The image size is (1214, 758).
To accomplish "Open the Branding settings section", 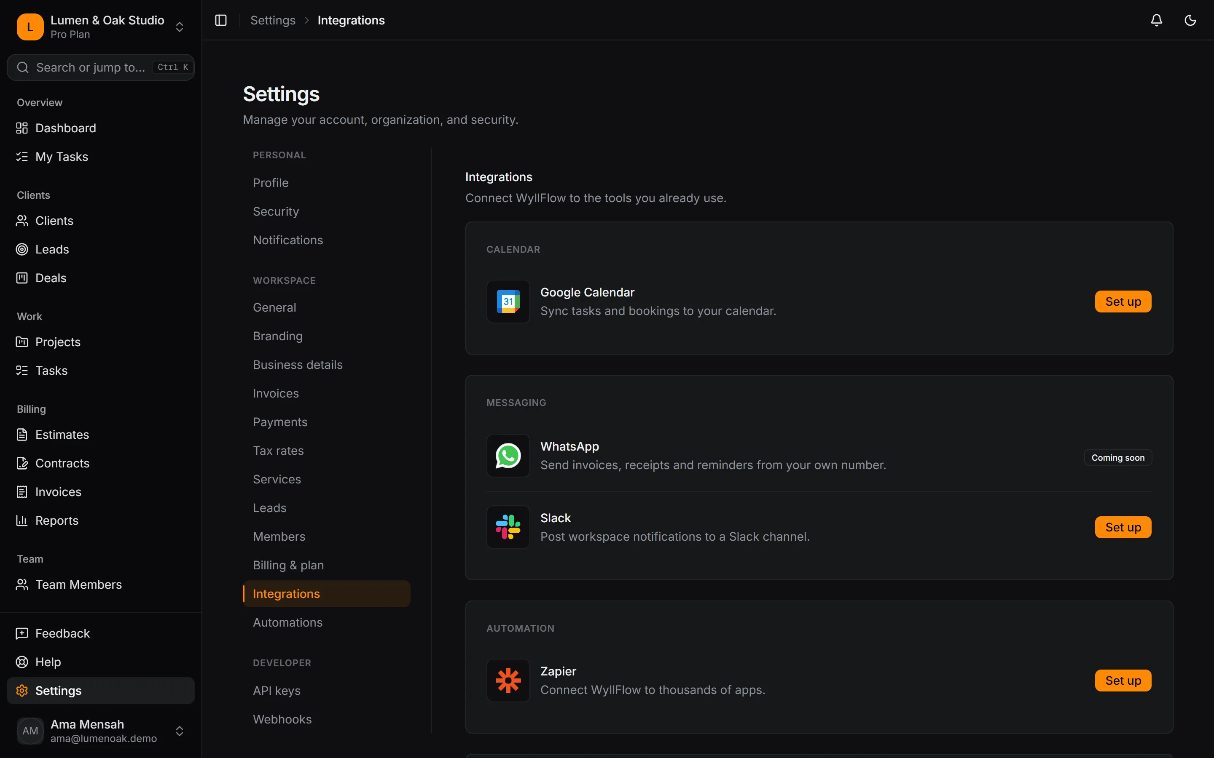I will pyautogui.click(x=326, y=336).
